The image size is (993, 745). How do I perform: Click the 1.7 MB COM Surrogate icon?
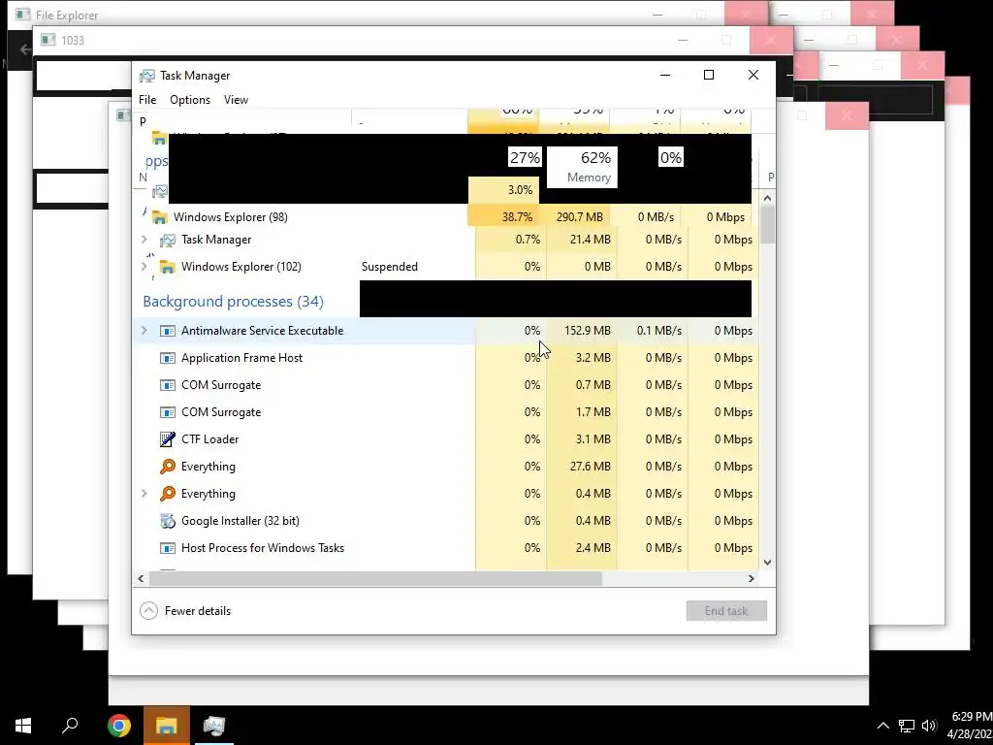point(167,412)
